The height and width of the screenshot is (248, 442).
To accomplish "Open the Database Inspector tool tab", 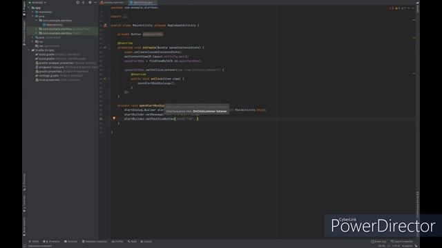I will pos(95,242).
